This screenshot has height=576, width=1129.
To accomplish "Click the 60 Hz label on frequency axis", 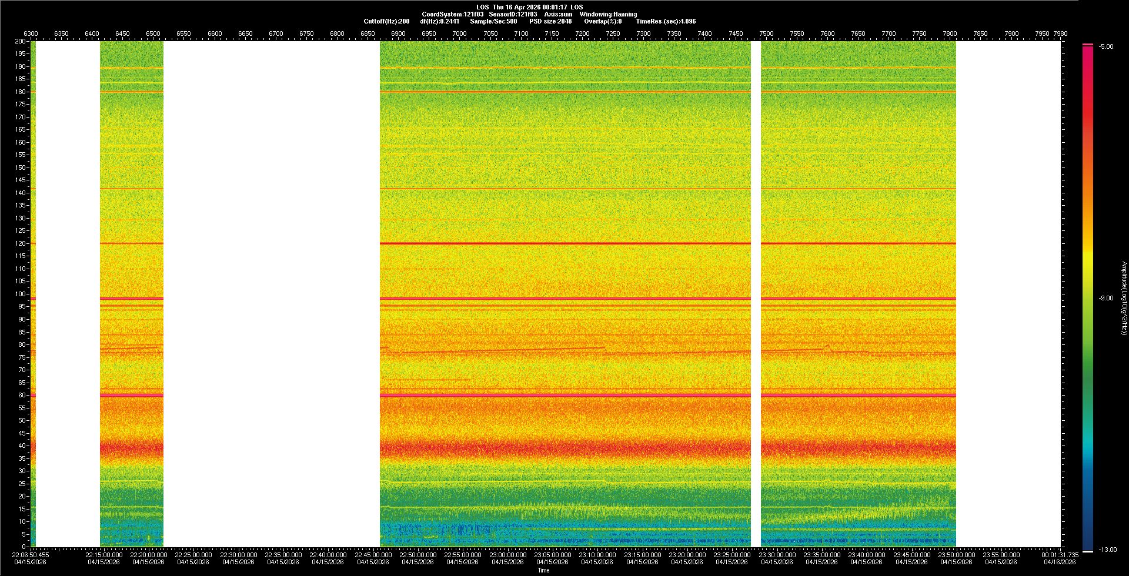I will click(22, 395).
